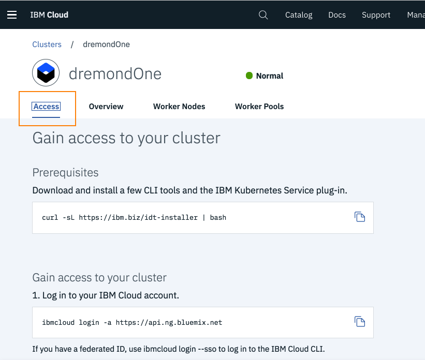This screenshot has width=425, height=360.
Task: Click the dremondOne cluster hexagon icon
Action: tap(46, 73)
